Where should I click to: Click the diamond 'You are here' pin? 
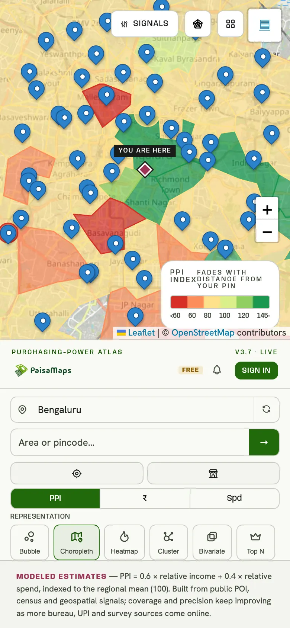(x=145, y=170)
